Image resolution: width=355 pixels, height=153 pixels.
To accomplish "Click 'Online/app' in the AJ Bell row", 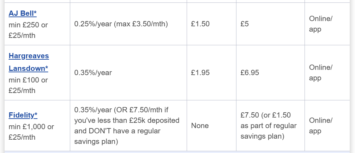I will click(x=320, y=24).
